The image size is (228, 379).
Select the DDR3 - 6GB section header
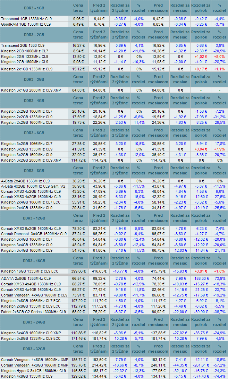(34, 133)
